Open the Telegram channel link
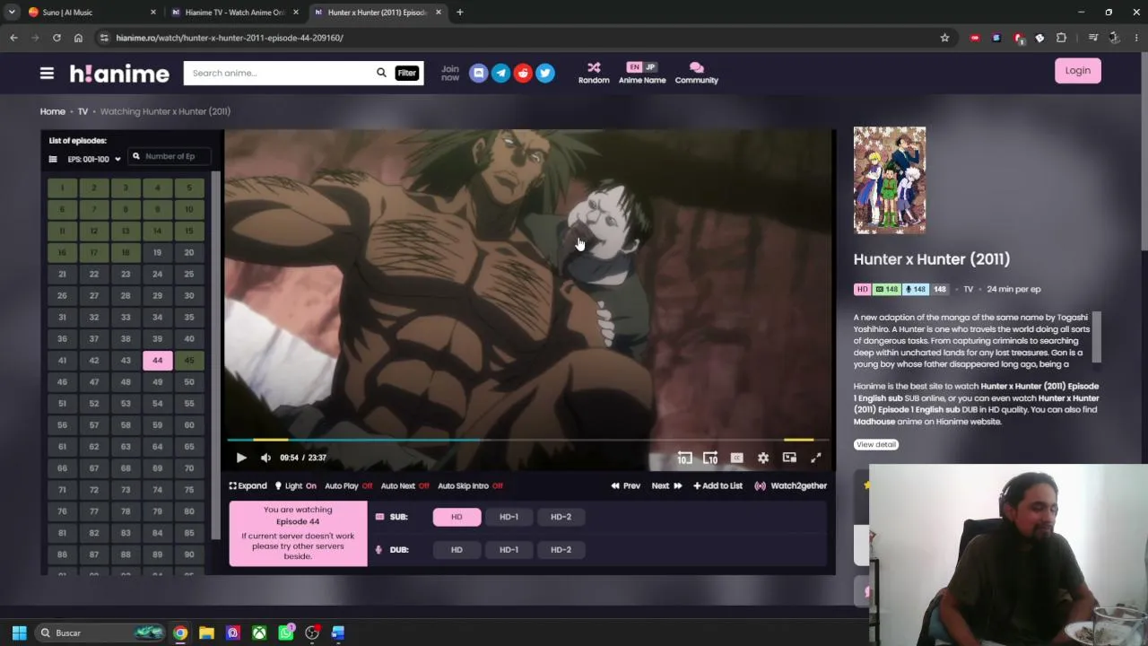This screenshot has height=646, width=1148. (x=501, y=74)
